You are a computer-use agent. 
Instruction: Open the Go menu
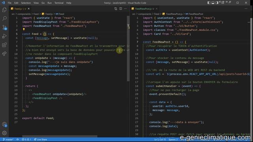point(43,3)
